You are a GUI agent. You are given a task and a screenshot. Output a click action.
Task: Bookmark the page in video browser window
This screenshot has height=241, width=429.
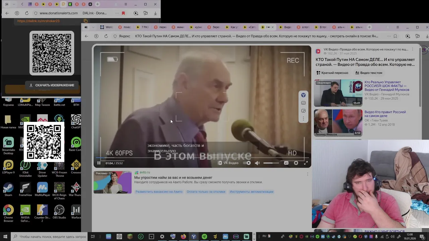[x=395, y=36]
